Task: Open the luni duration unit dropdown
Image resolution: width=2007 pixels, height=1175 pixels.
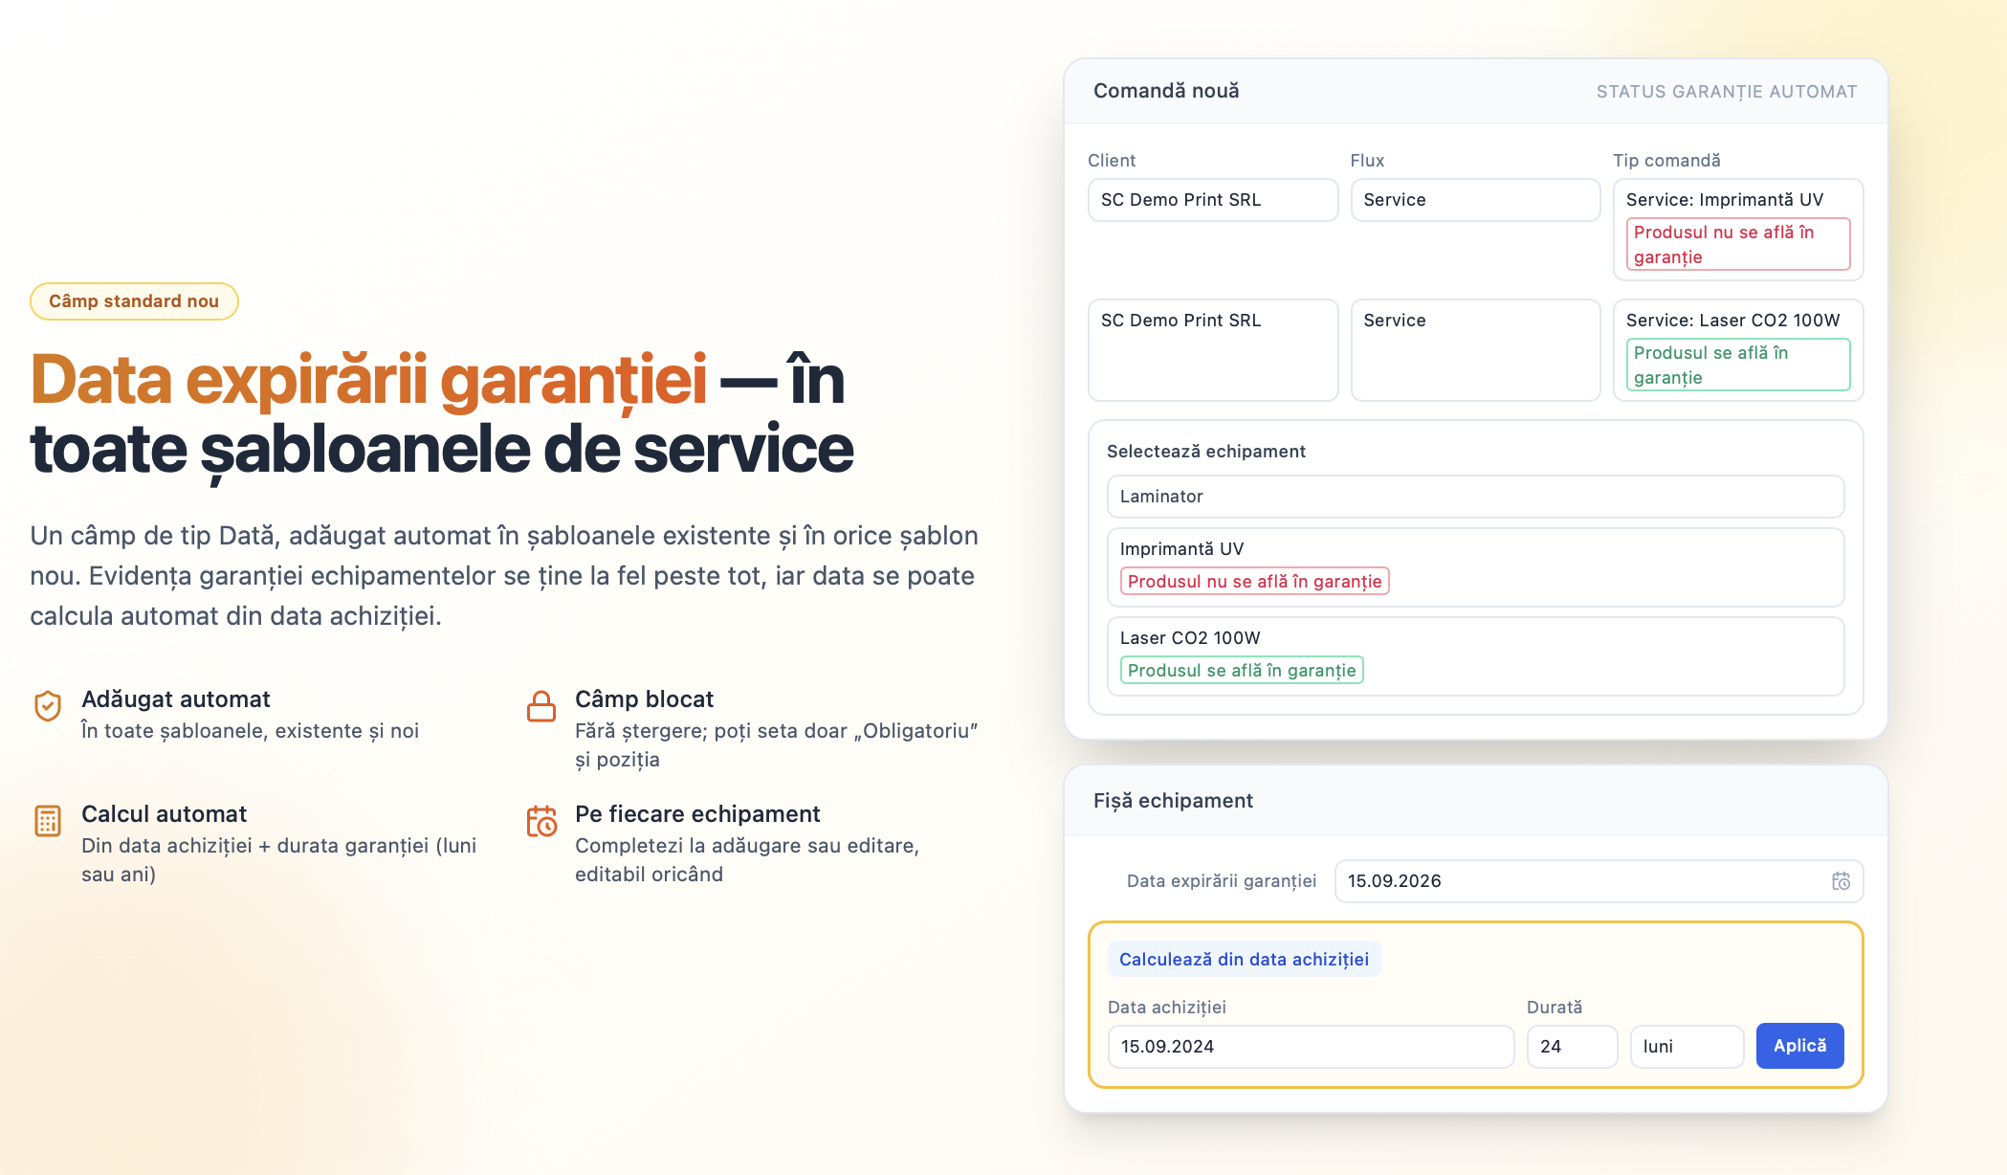Action: tap(1687, 1047)
